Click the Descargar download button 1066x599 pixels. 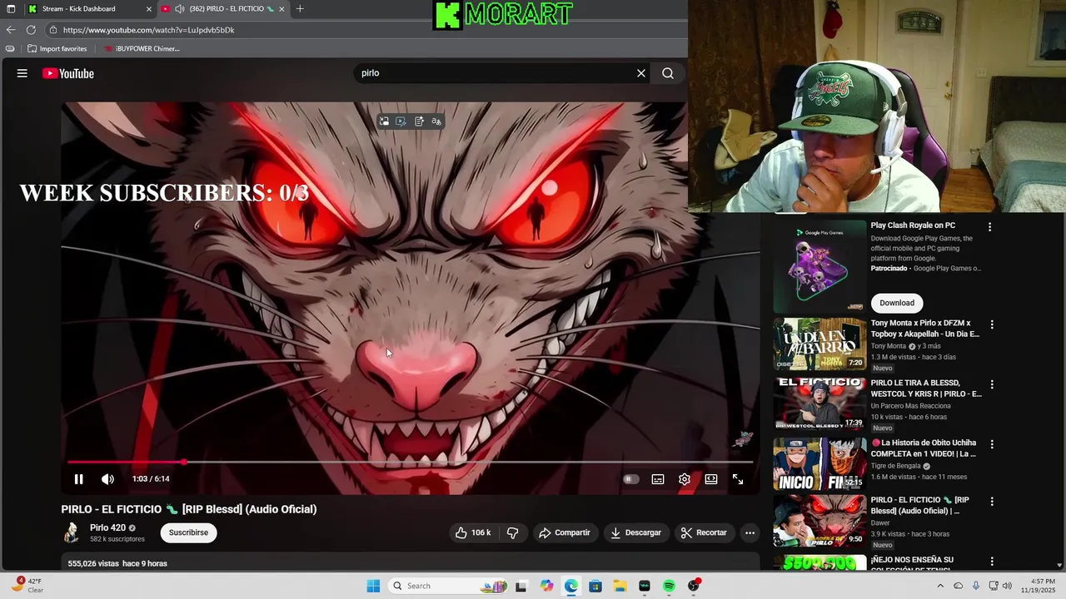635,532
